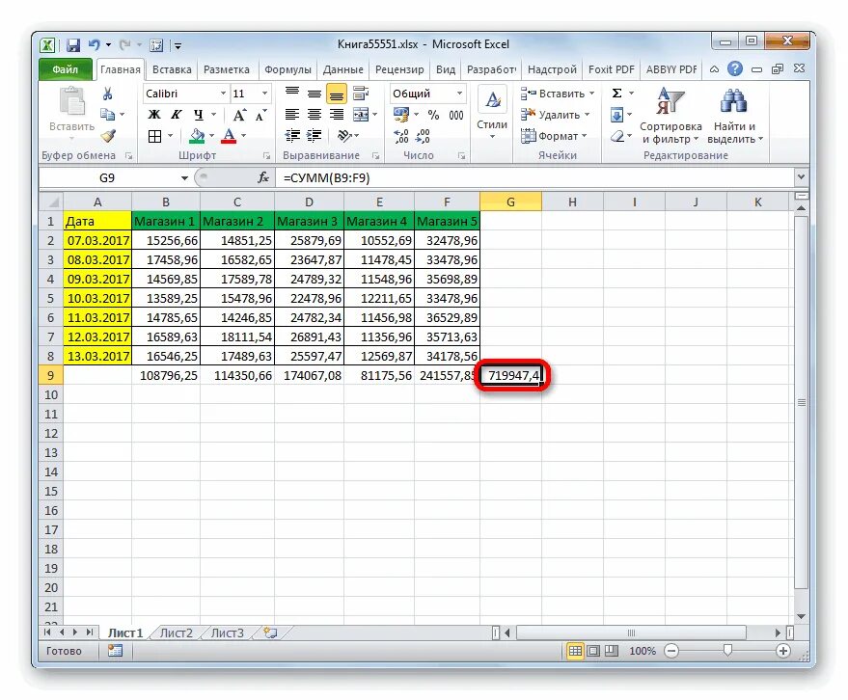Expand the formula bar
848x700 pixels.
coord(801,176)
